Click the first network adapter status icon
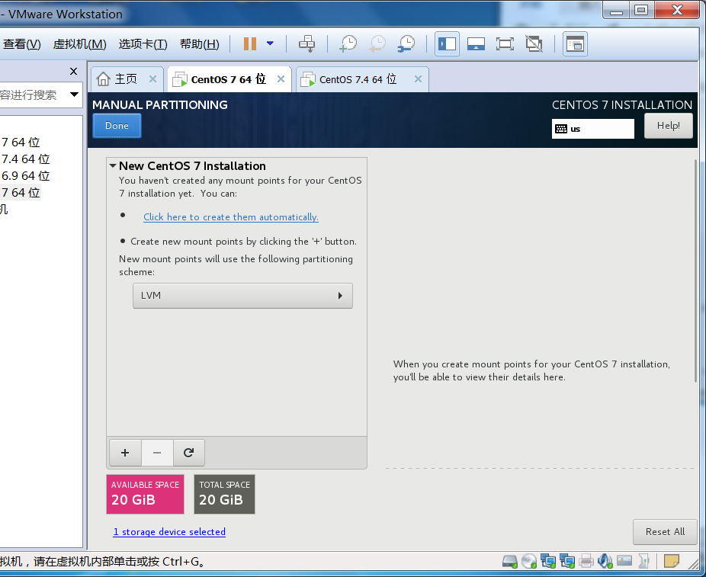Screen dimensions: 706x577 (x=548, y=561)
